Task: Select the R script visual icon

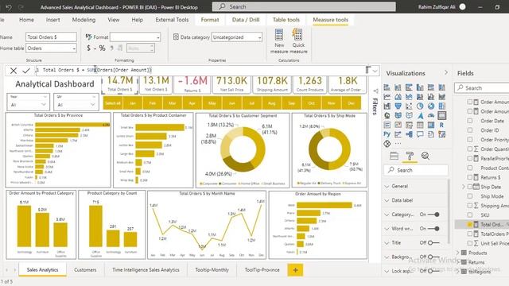Action: 442,125
